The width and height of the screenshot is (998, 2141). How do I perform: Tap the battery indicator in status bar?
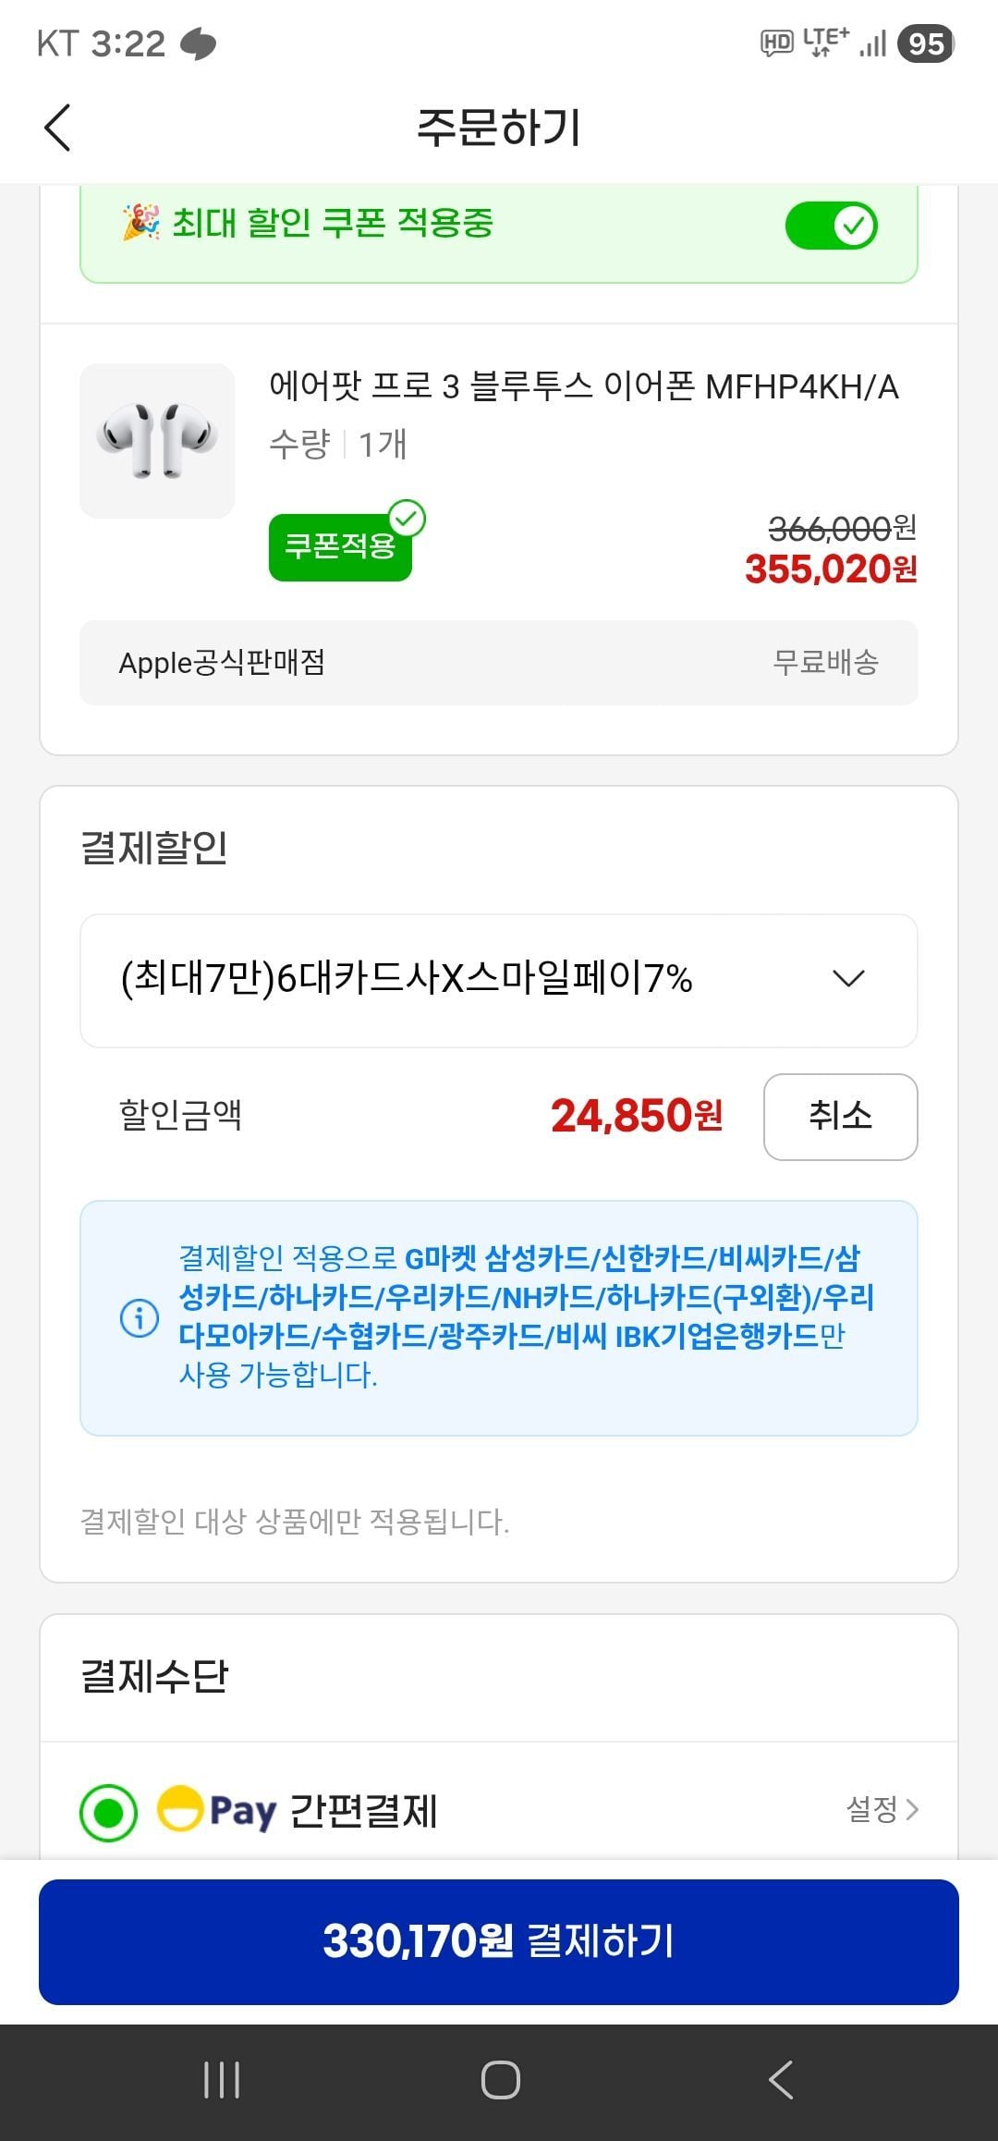click(926, 43)
